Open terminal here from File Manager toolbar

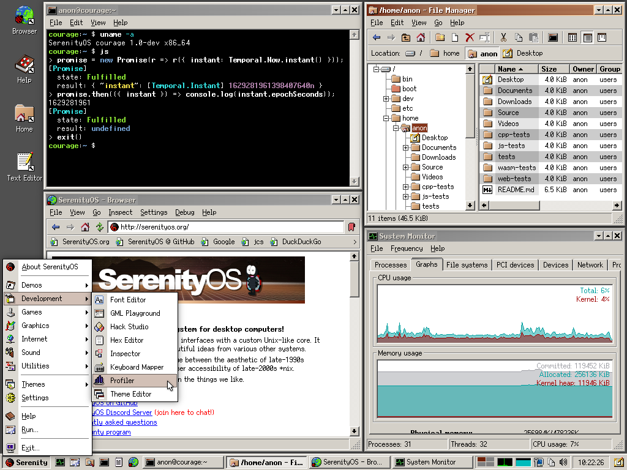coord(553,37)
